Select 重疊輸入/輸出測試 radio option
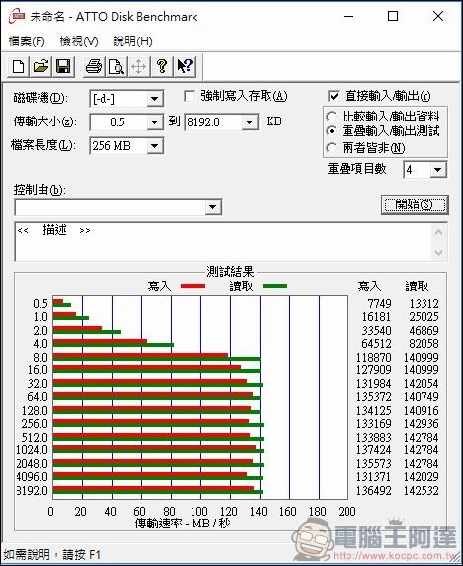Screen dimensions: 463x566 click(331, 131)
